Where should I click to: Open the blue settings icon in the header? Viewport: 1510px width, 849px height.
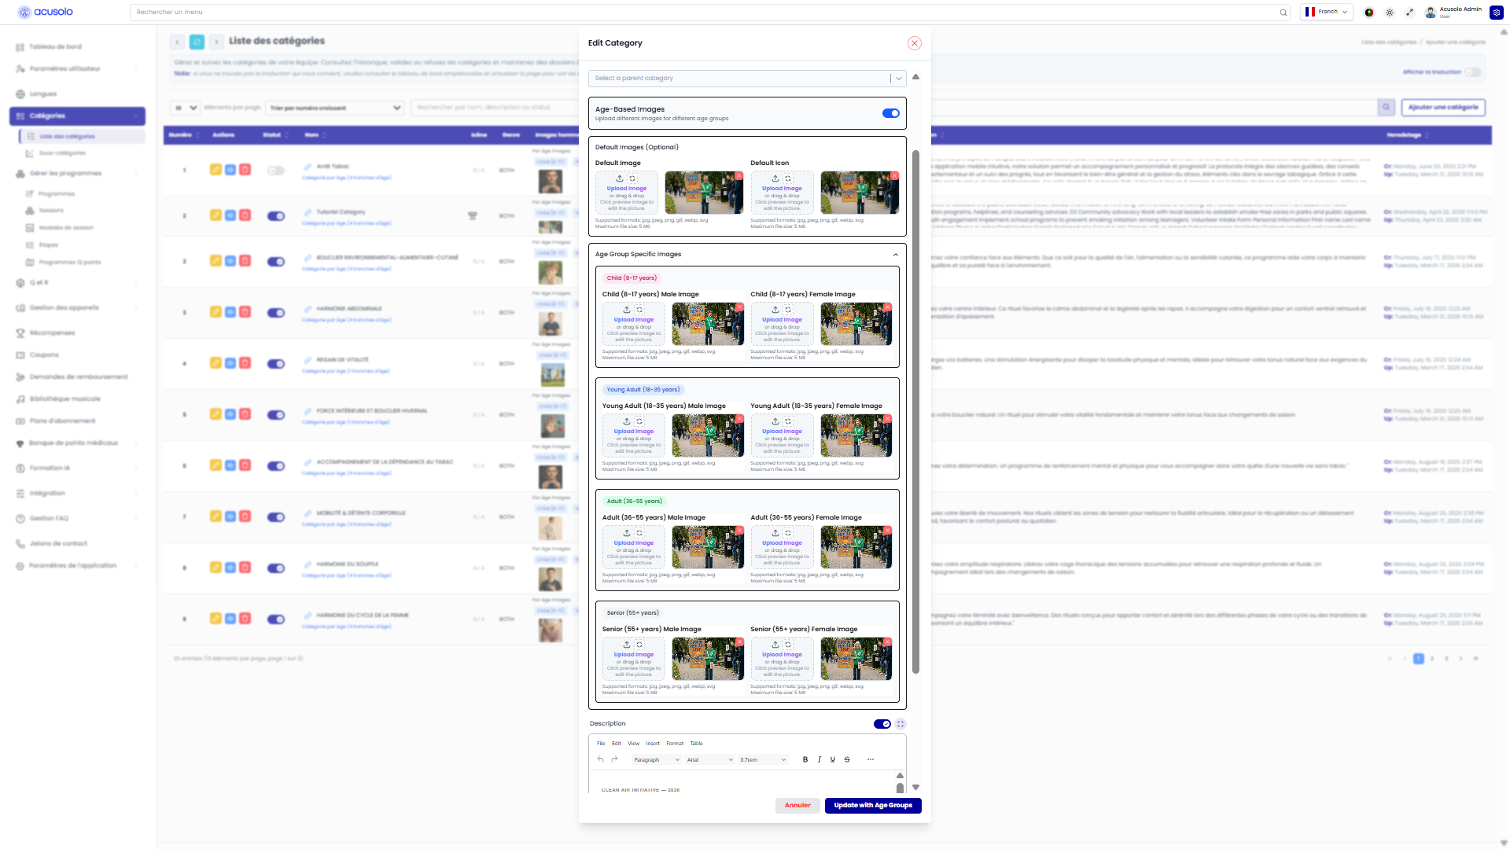tap(1497, 13)
